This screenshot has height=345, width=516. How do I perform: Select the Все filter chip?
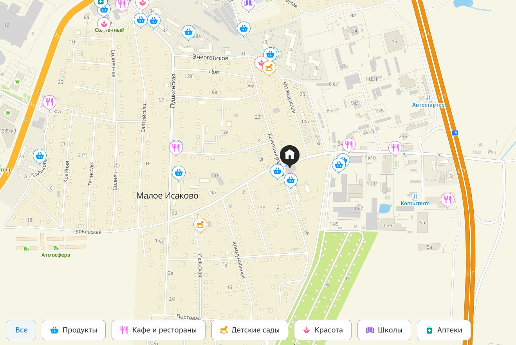(22, 330)
